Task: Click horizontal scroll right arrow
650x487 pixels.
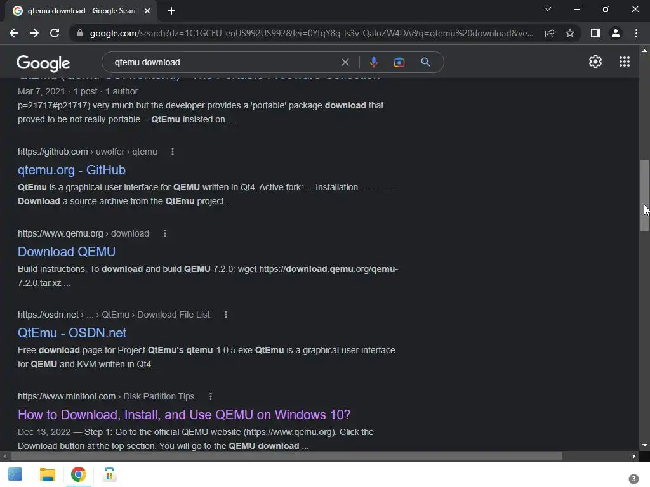Action: (x=634, y=457)
